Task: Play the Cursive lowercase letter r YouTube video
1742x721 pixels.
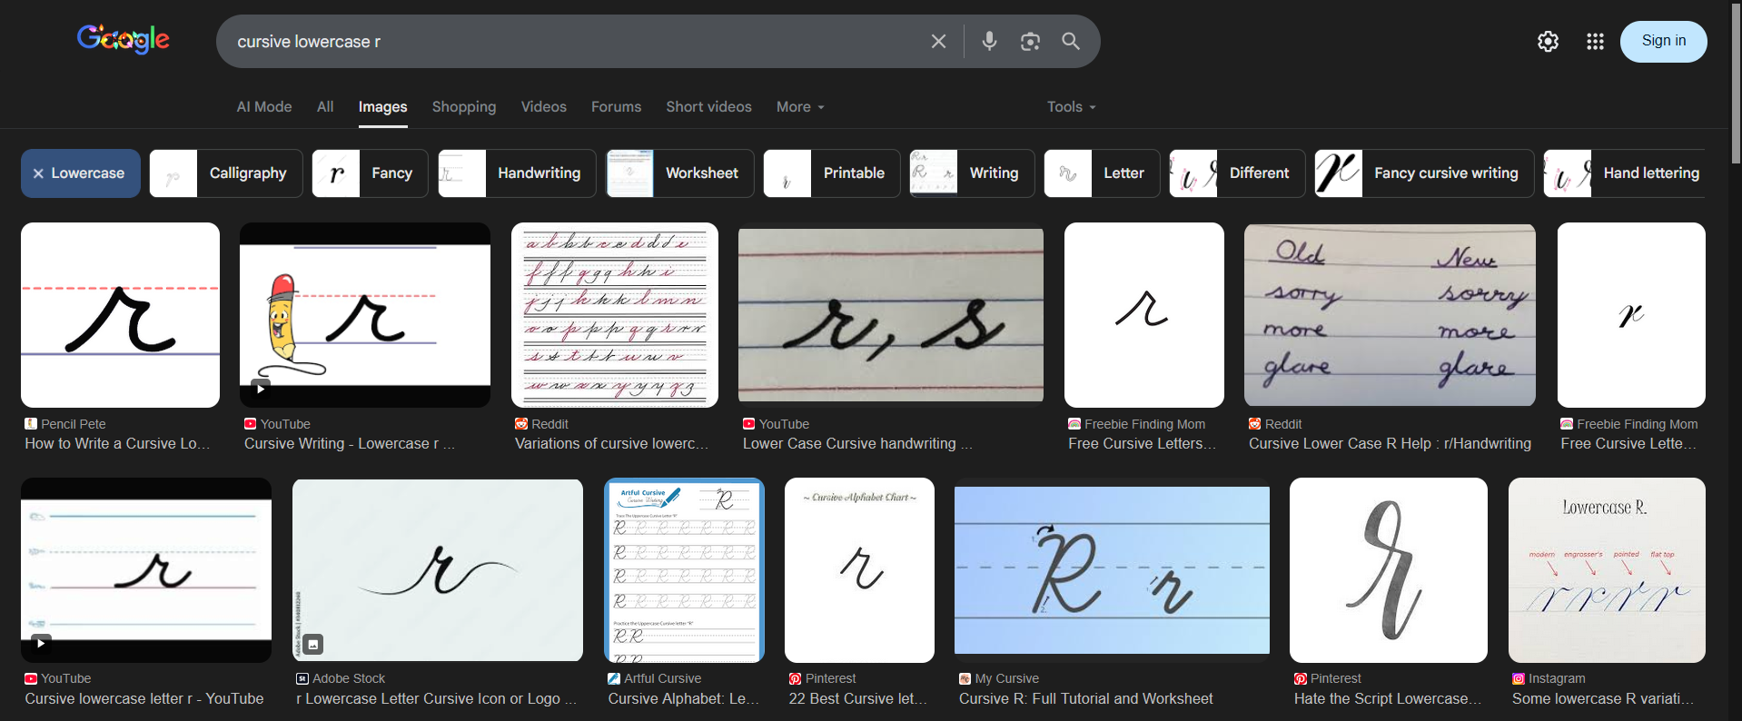Action: point(41,643)
